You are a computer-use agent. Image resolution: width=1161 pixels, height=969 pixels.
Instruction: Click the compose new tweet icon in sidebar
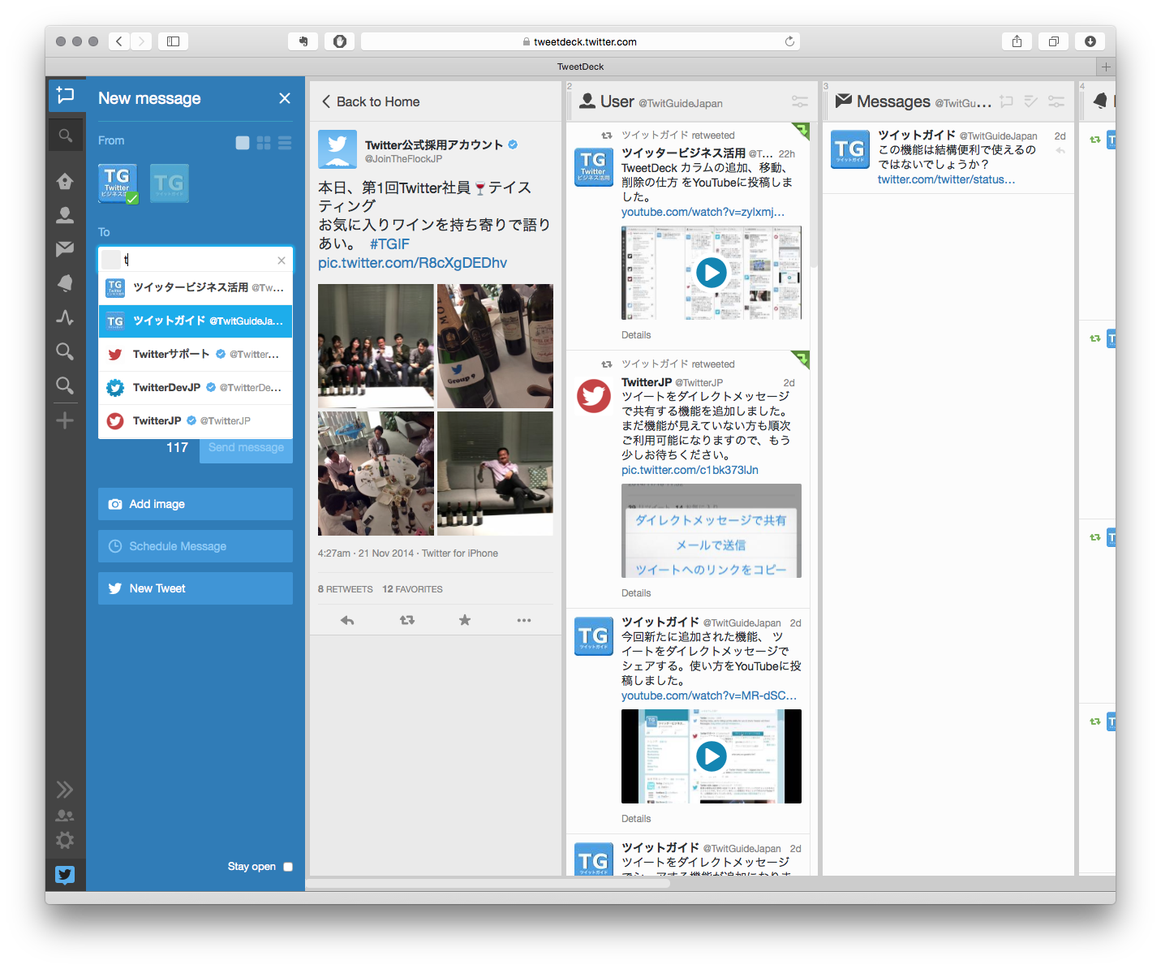66,96
